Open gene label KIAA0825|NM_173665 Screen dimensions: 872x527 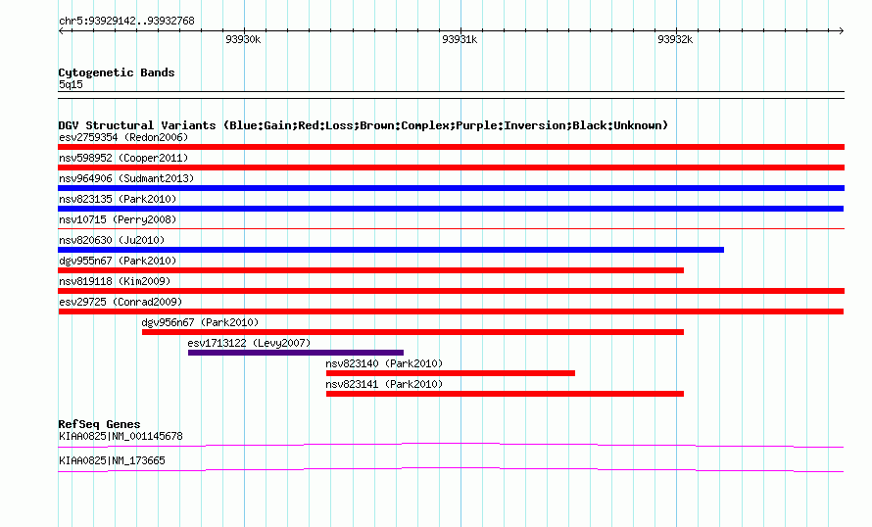tap(112, 460)
